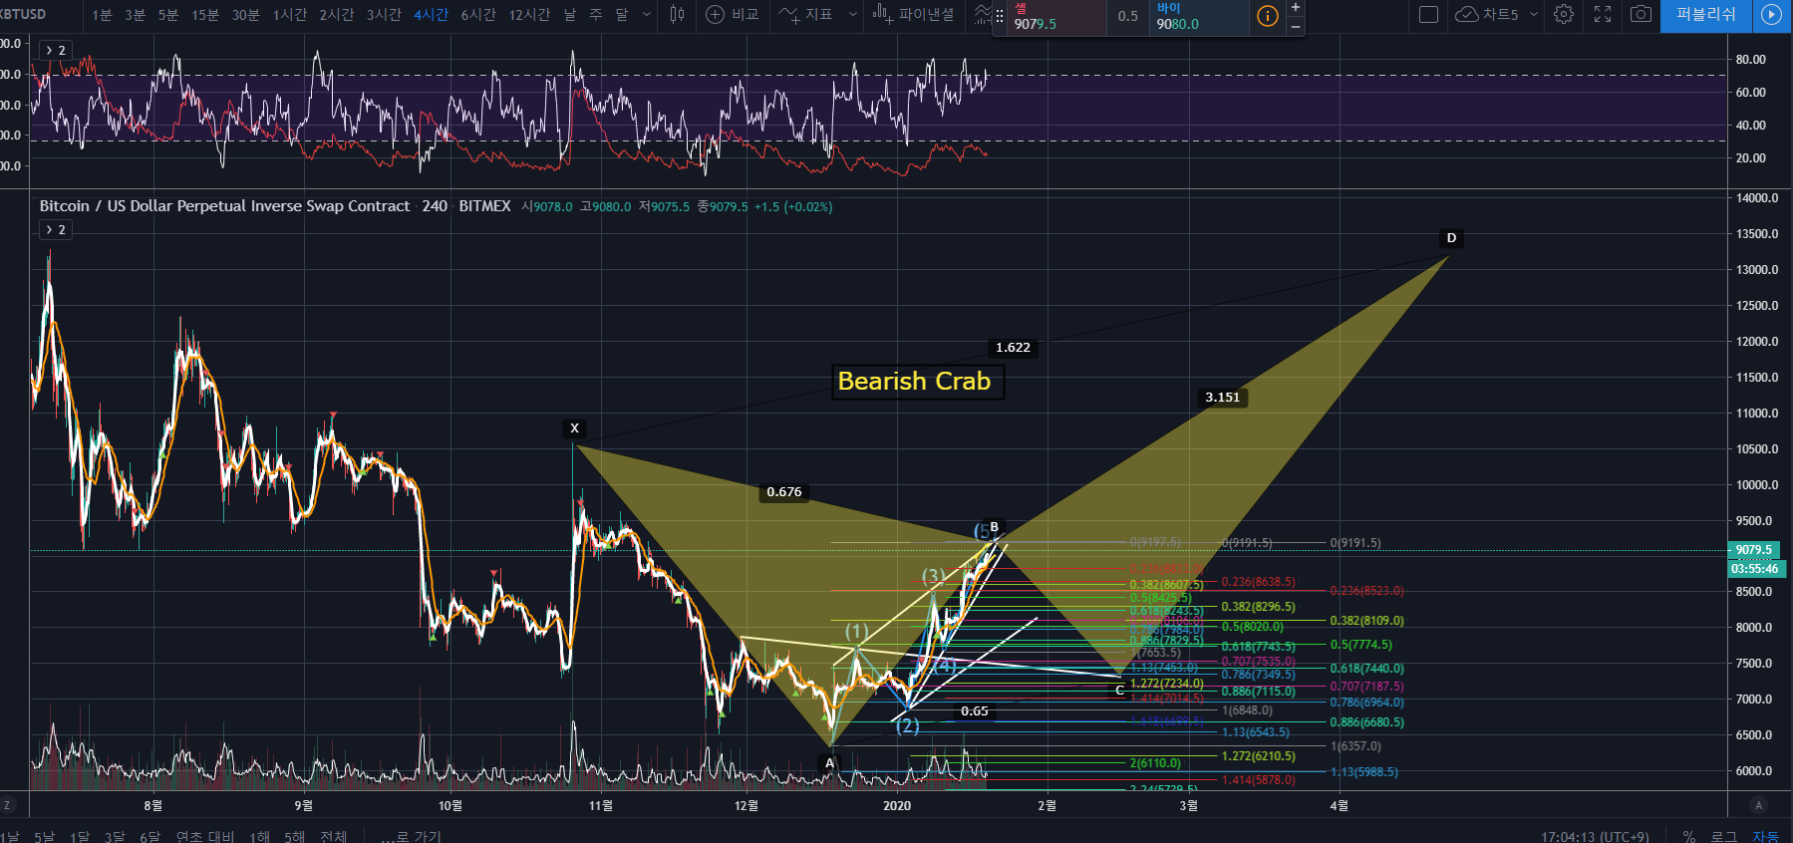This screenshot has height=843, width=1793.
Task: Click the Publish (퍼블리쉬) button
Action: (x=1705, y=15)
